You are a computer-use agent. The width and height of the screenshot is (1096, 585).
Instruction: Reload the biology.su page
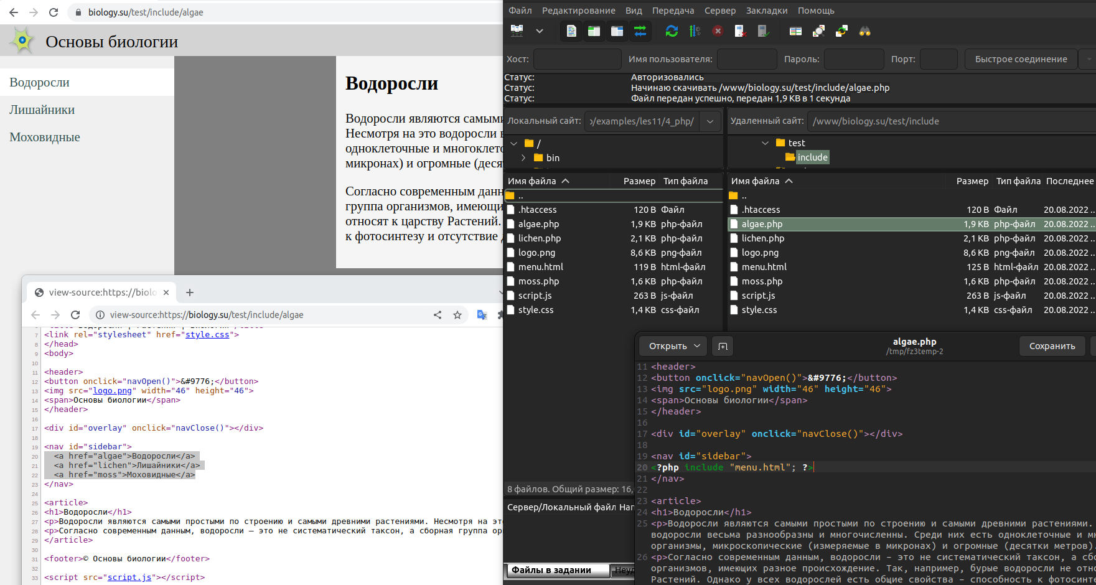(54, 12)
